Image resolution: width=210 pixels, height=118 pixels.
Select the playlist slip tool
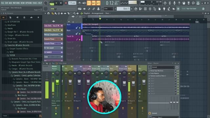(x=65, y=13)
